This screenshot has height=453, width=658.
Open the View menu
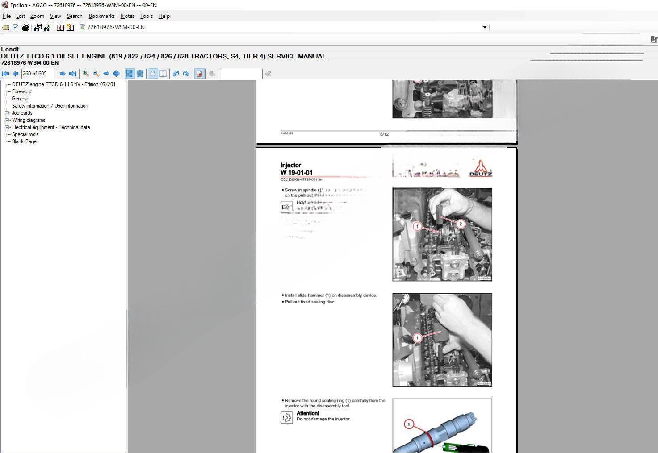(55, 16)
